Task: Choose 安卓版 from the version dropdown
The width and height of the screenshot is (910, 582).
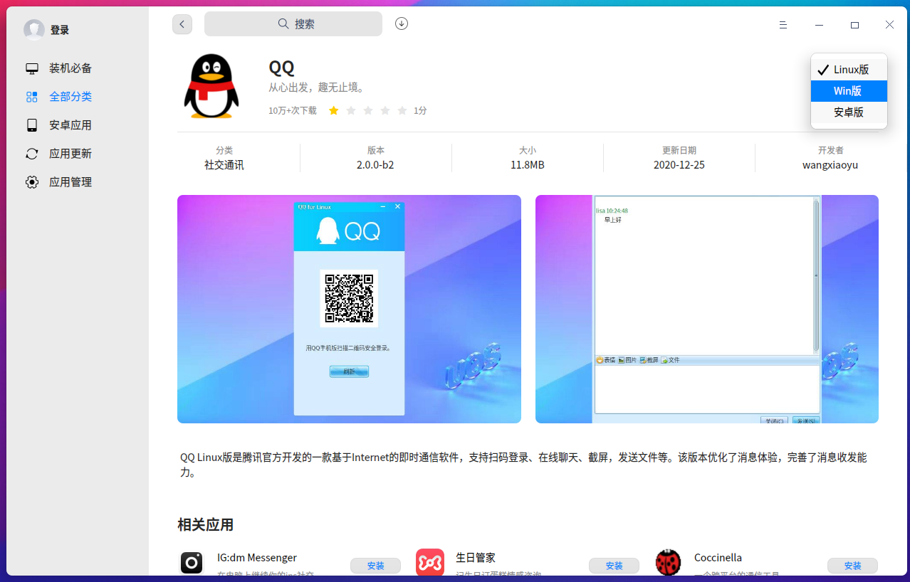Action: pos(849,112)
